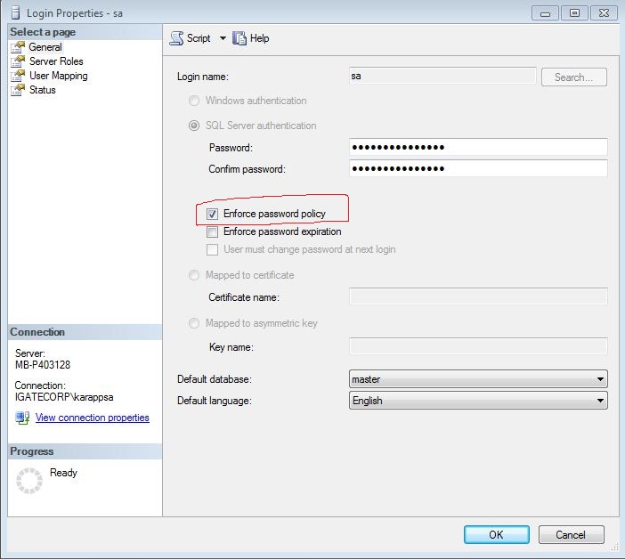
Task: Click the Search... button
Action: [574, 77]
